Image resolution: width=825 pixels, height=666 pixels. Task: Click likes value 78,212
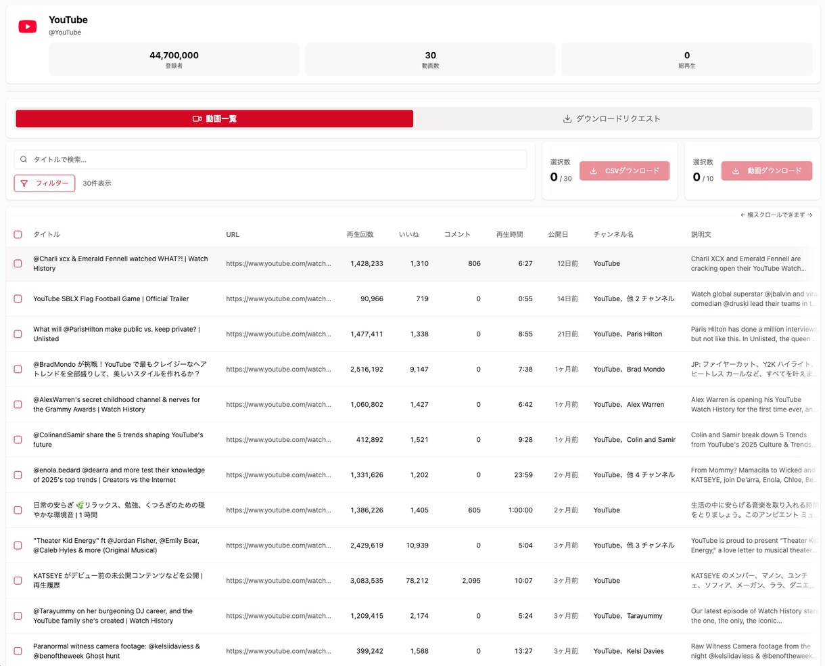click(417, 581)
